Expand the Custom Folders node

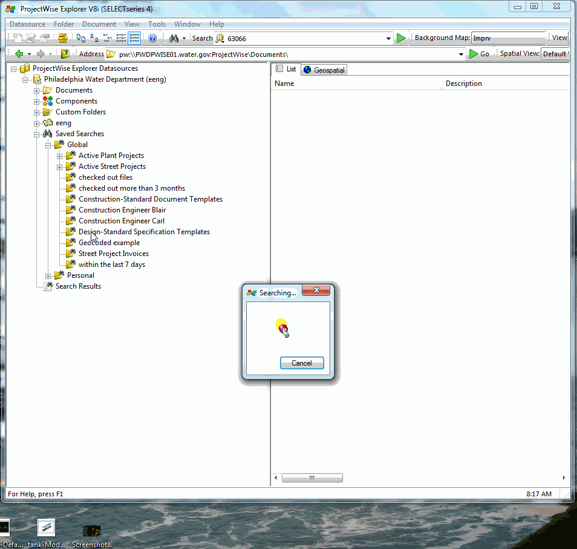(x=36, y=113)
